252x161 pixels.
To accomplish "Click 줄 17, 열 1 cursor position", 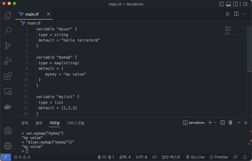I will pos(106,157).
